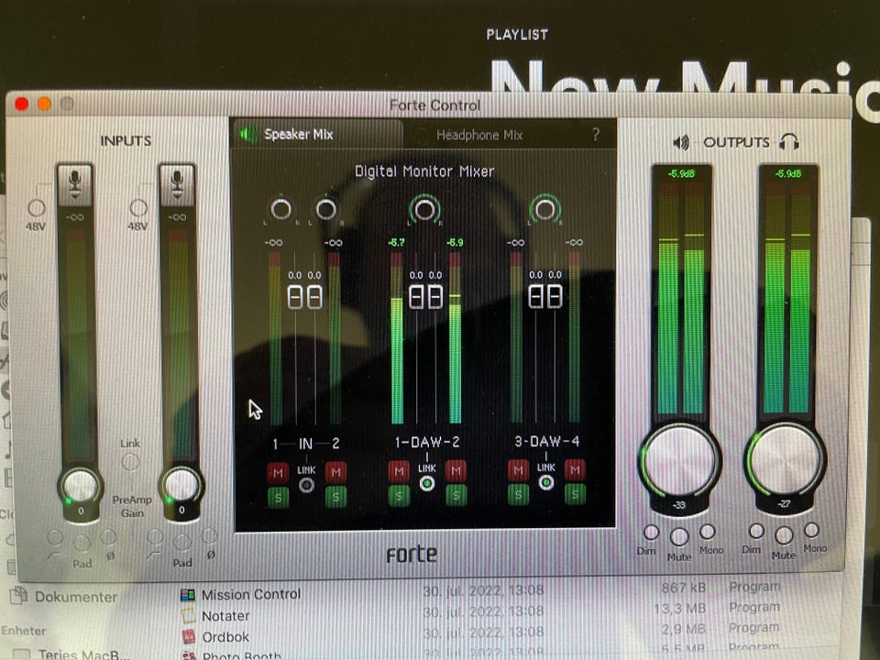Select Notater in the Finder list
The image size is (880, 660).
225,616
